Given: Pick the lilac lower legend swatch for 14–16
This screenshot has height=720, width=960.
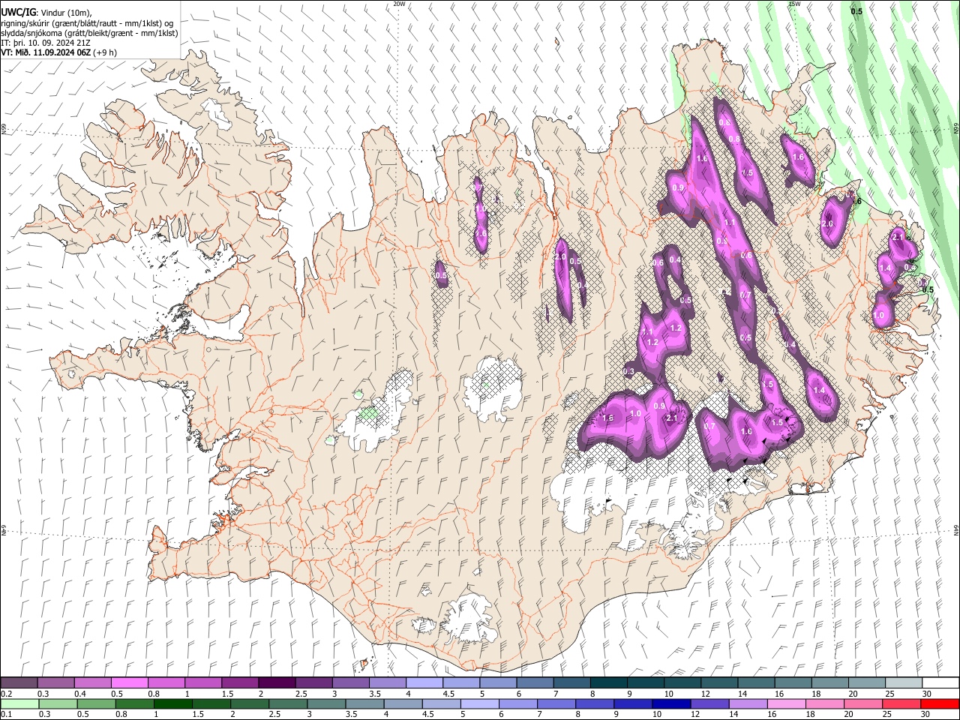Looking at the screenshot, I should [748, 703].
